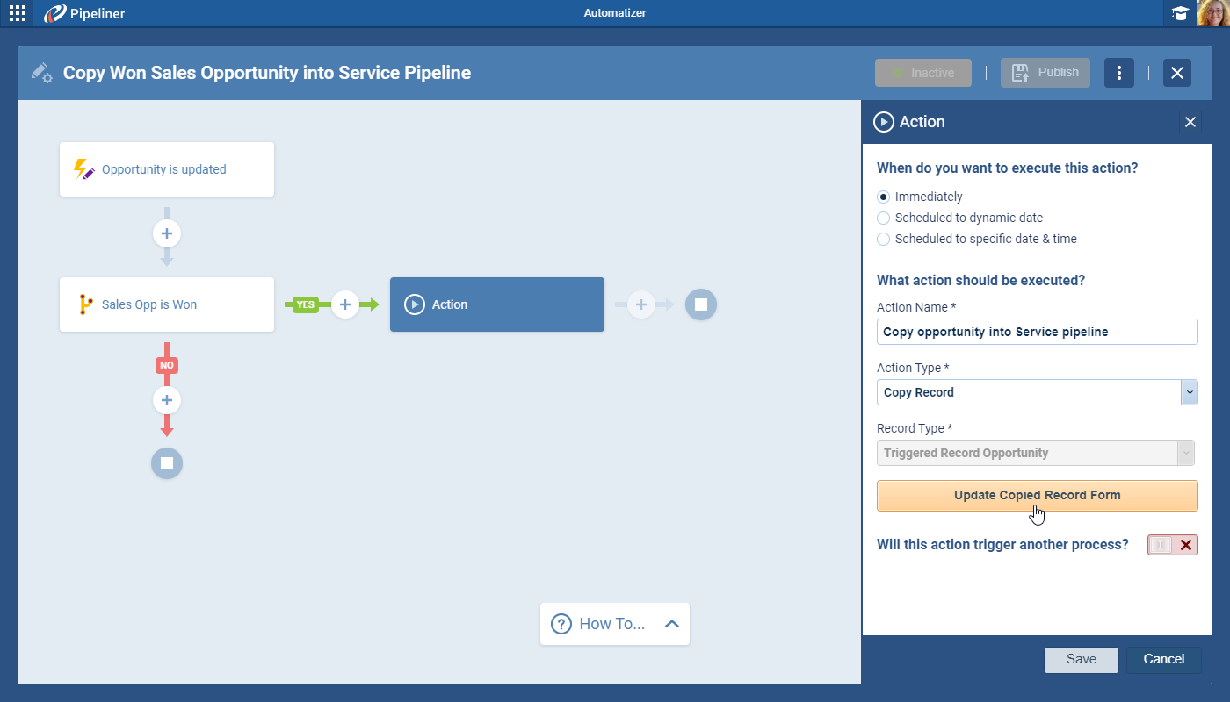Open the user profile avatar
The height and width of the screenshot is (702, 1230).
[x=1213, y=13]
